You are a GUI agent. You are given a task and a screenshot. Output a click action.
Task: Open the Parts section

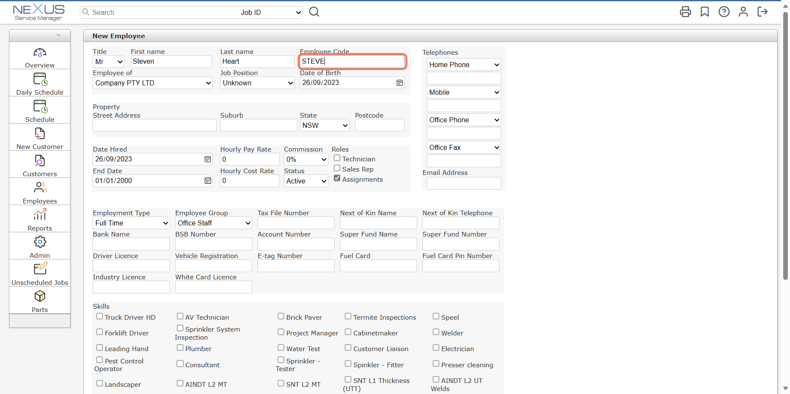coord(39,300)
